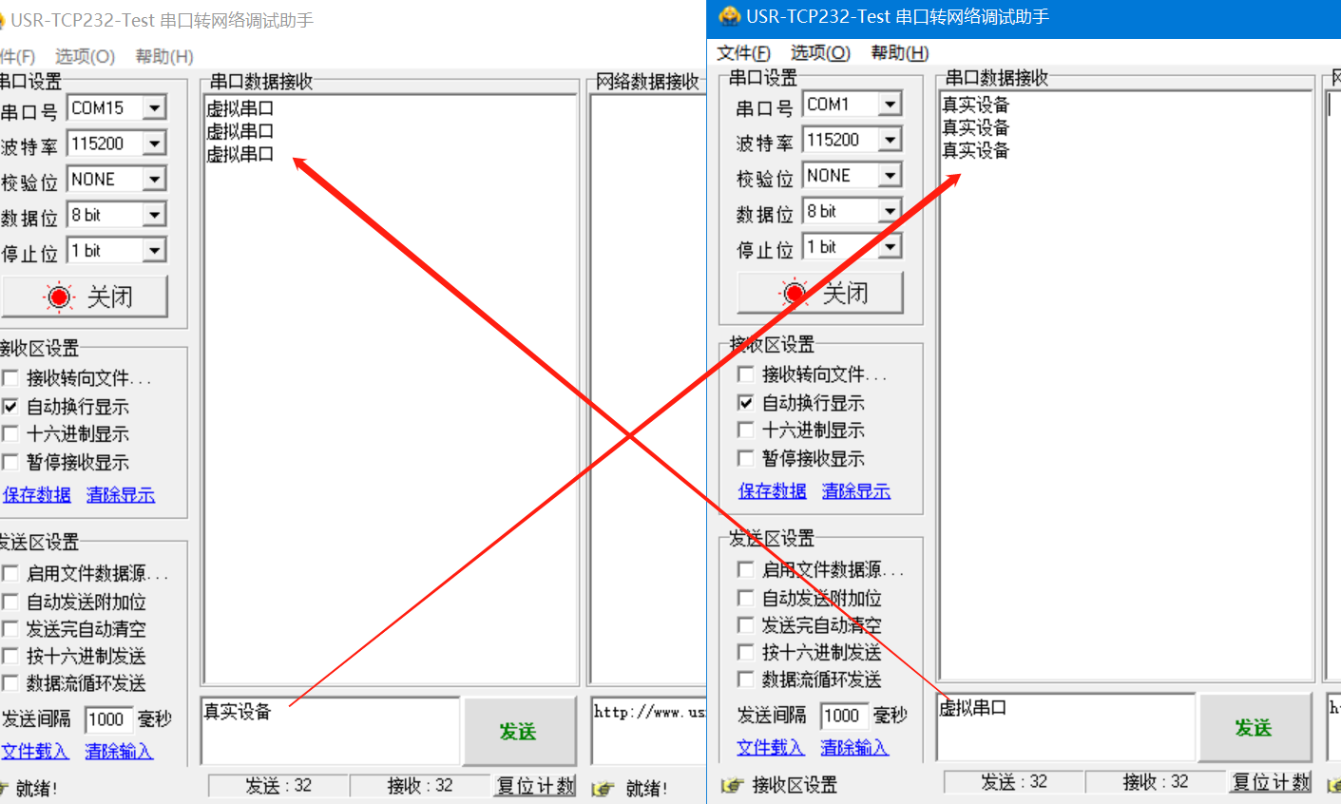Open 帮助(H) menu in the COM15 window
Viewport: 1341px width, 804px height.
[x=163, y=57]
